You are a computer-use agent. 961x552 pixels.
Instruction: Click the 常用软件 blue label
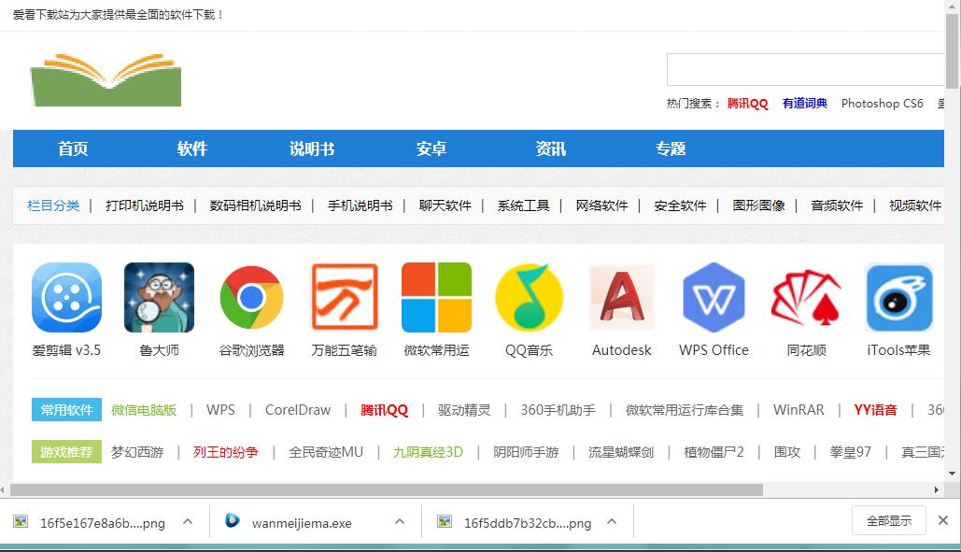(67, 410)
